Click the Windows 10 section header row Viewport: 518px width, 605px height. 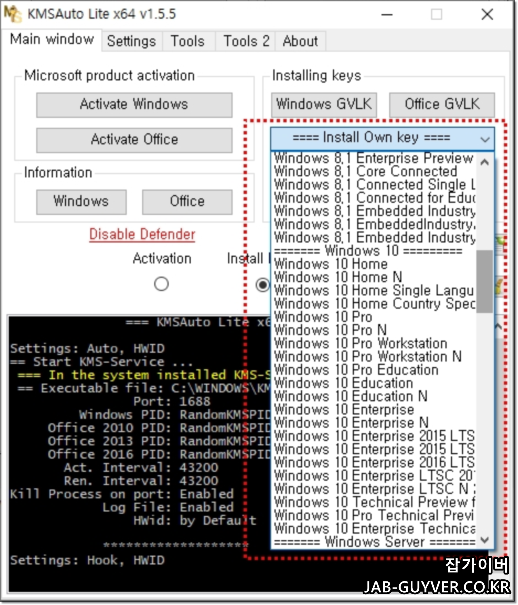coord(374,251)
